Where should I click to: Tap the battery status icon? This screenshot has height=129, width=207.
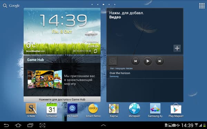coord(205,125)
